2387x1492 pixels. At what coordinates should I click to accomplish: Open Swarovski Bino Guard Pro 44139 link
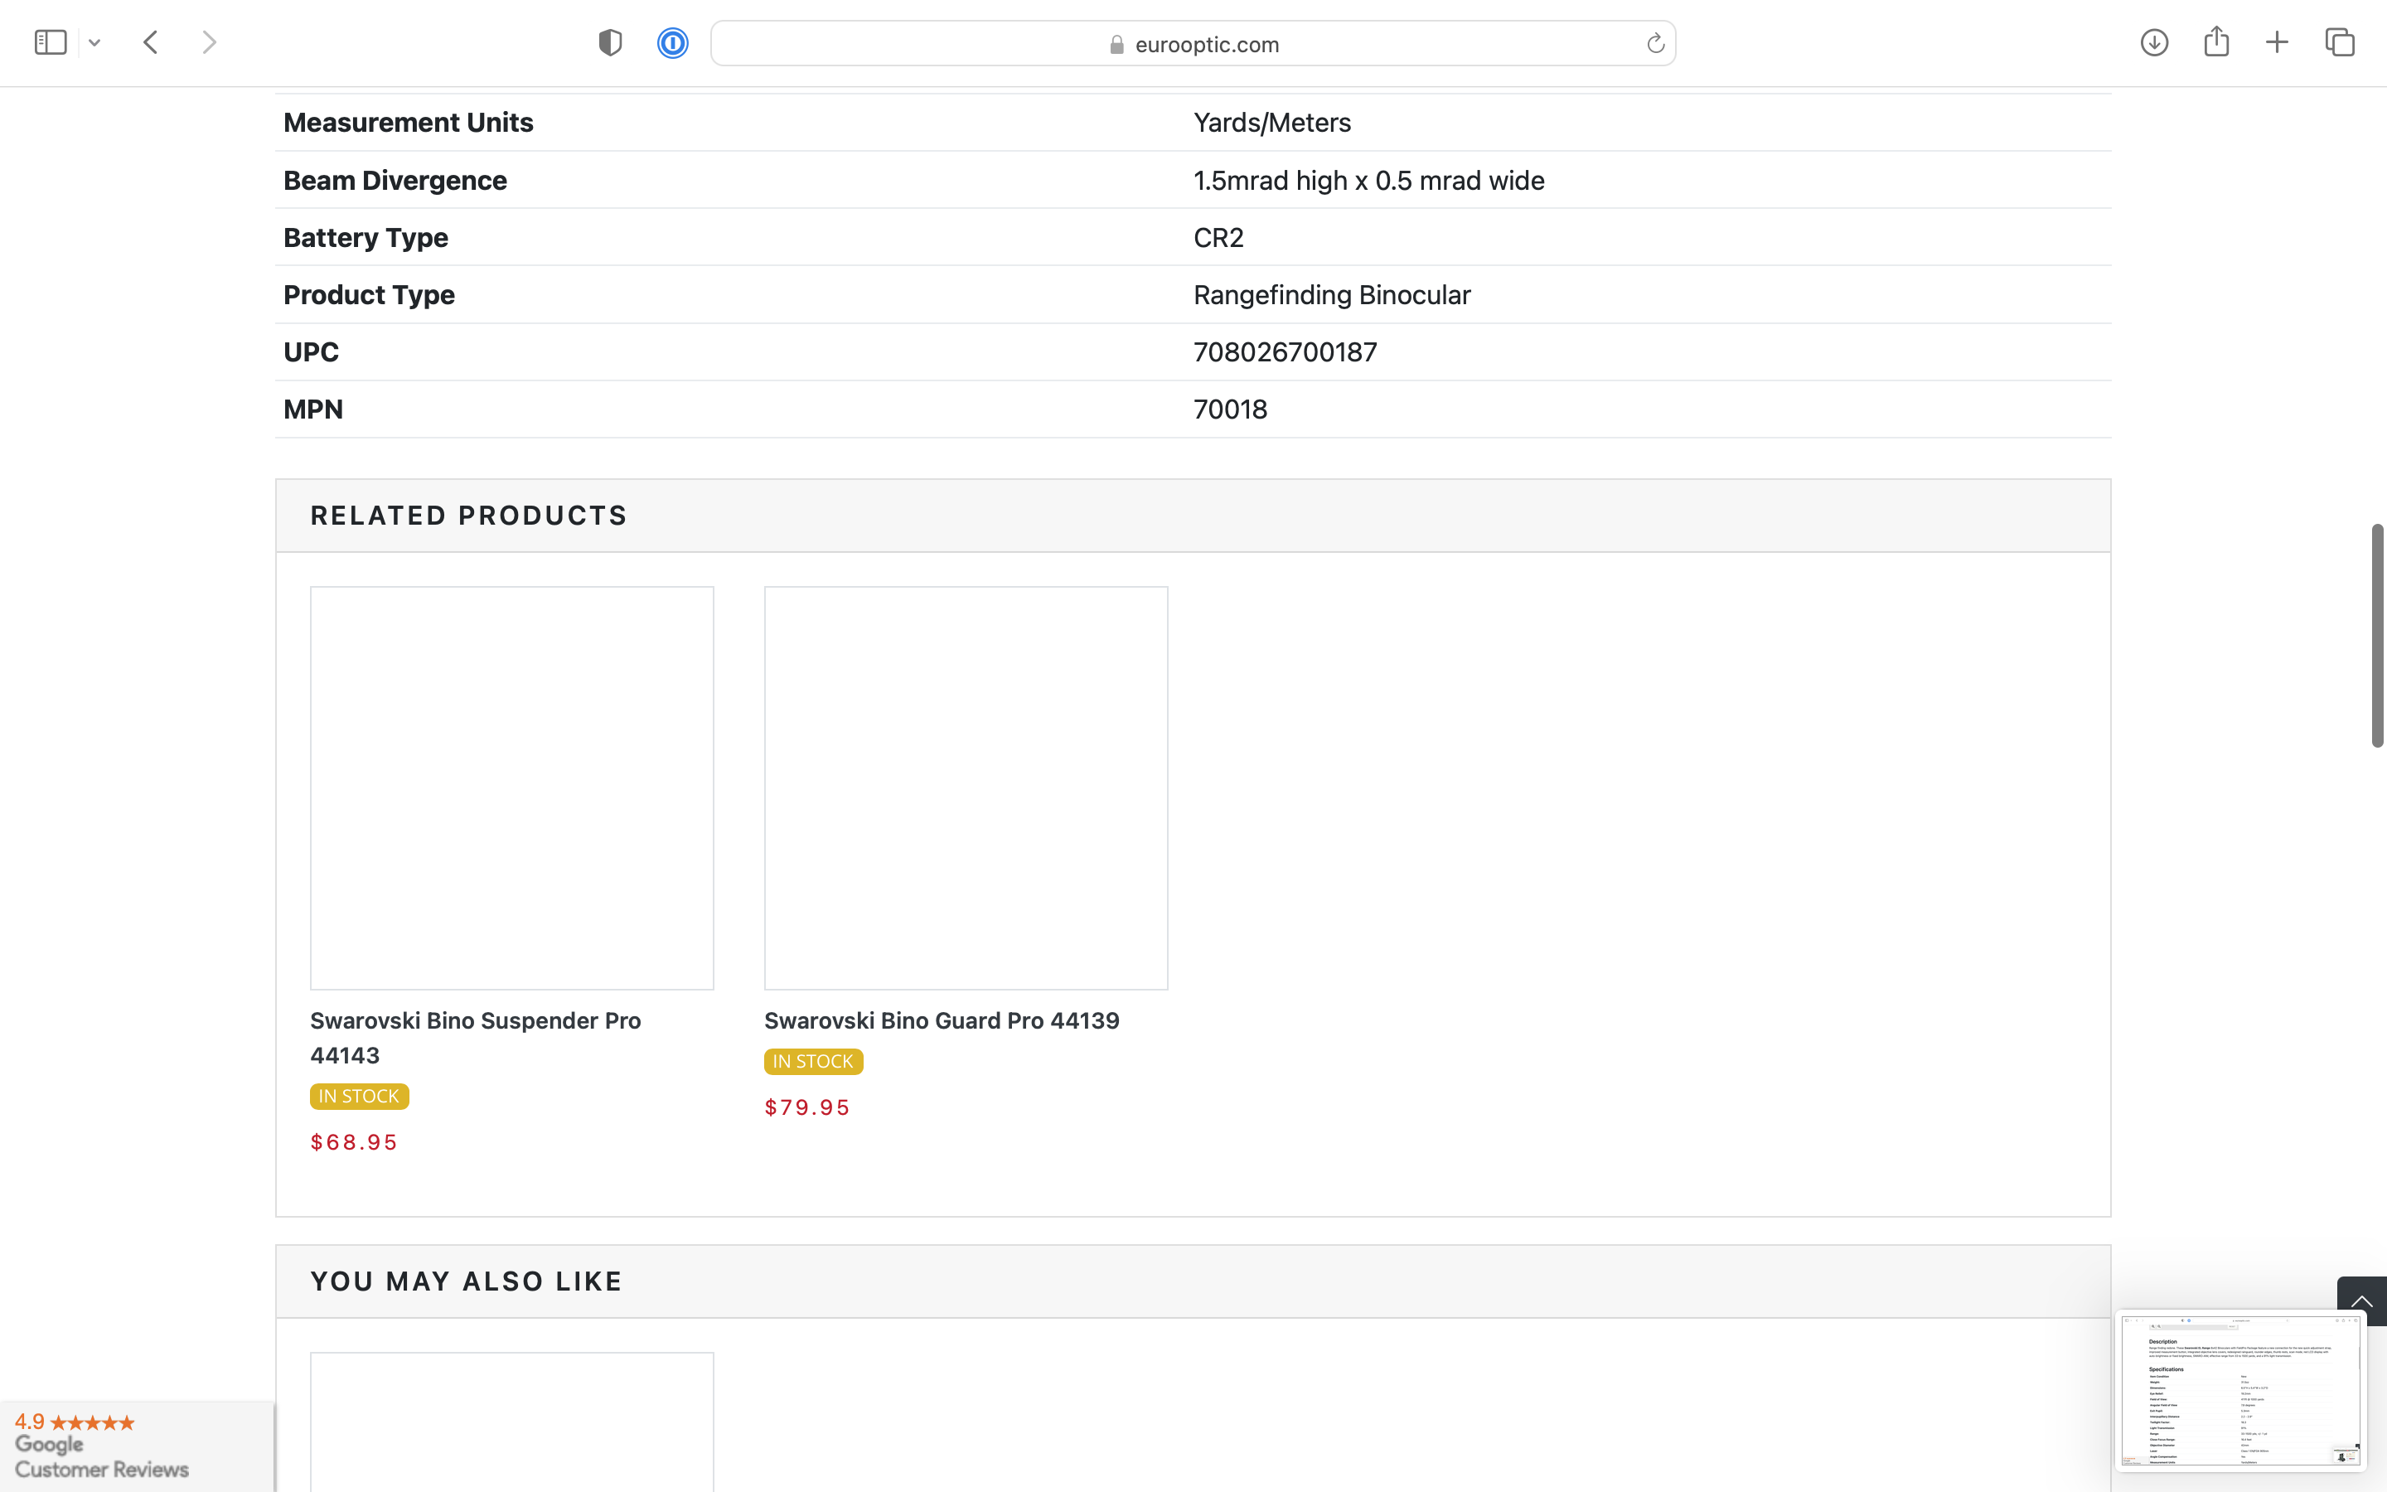[x=941, y=1020]
